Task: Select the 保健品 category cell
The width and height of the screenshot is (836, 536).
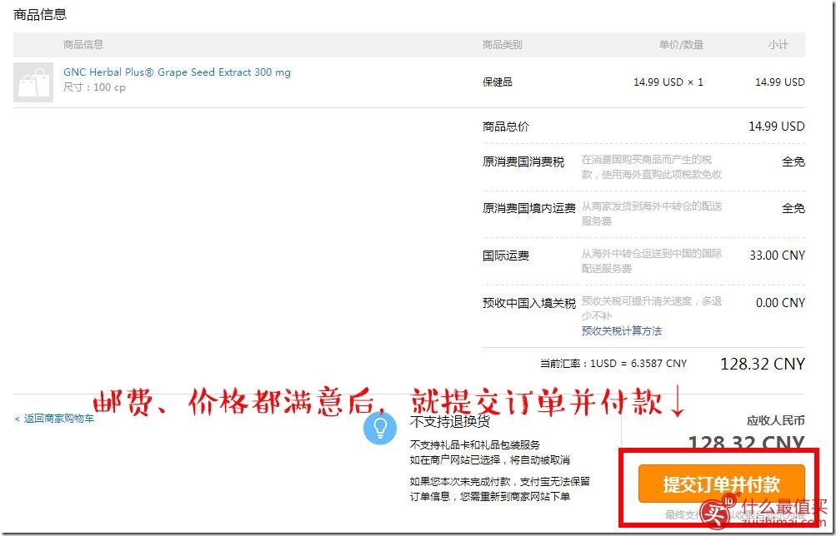Action: (x=498, y=82)
